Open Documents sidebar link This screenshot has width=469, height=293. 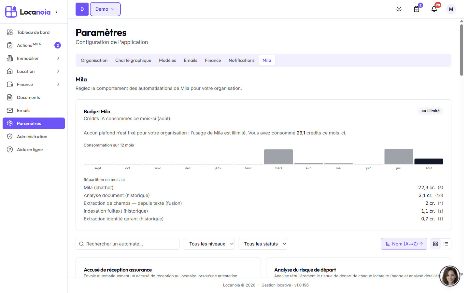[x=34, y=97]
